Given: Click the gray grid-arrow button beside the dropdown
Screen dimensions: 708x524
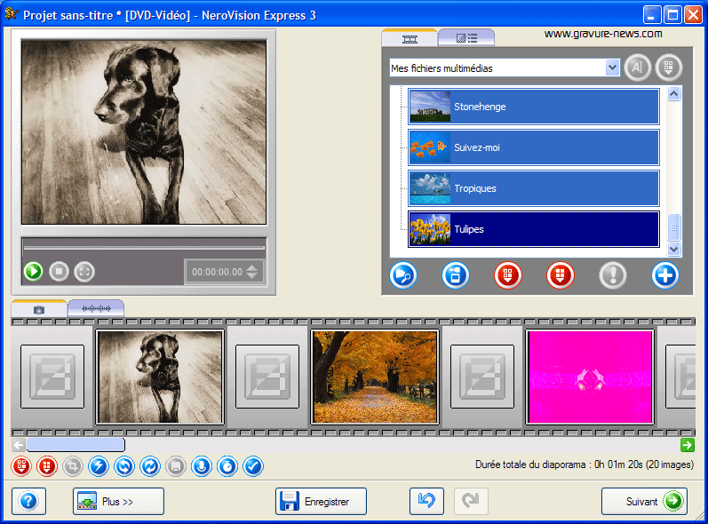Looking at the screenshot, I should click(669, 67).
